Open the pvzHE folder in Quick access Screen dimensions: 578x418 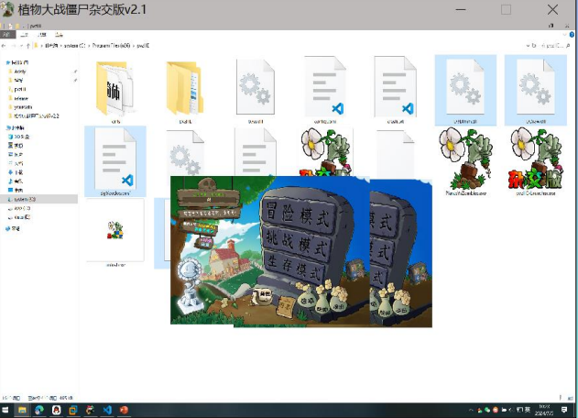17,89
